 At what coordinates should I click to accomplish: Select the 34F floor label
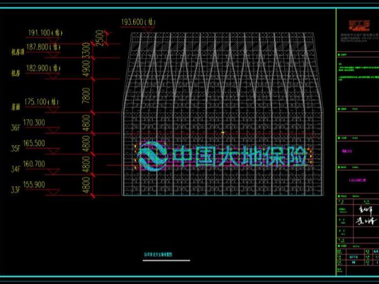coord(15,169)
